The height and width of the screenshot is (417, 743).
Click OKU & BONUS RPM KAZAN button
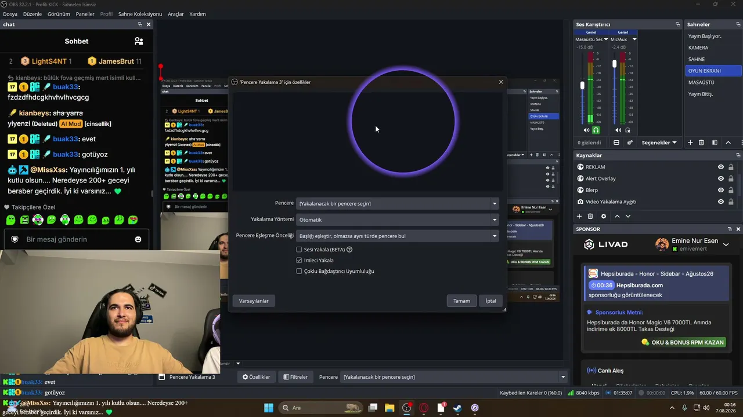click(x=683, y=342)
